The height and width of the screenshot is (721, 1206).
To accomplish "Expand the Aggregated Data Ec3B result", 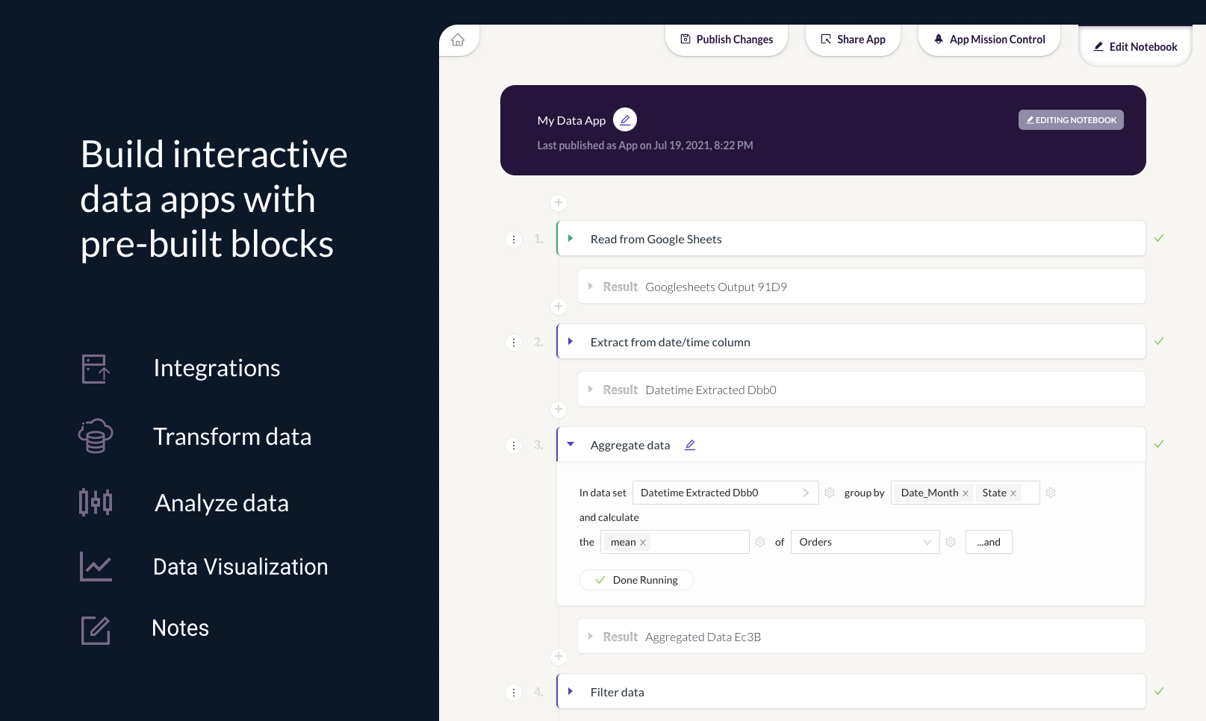I will 590,637.
